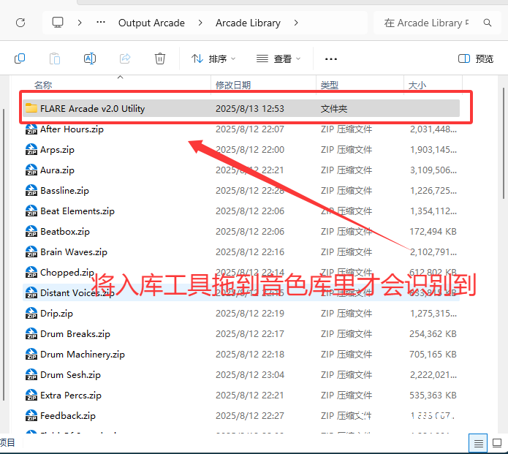The height and width of the screenshot is (454, 508).
Task: Select the Arcade Library breadcrumb
Action: point(248,23)
